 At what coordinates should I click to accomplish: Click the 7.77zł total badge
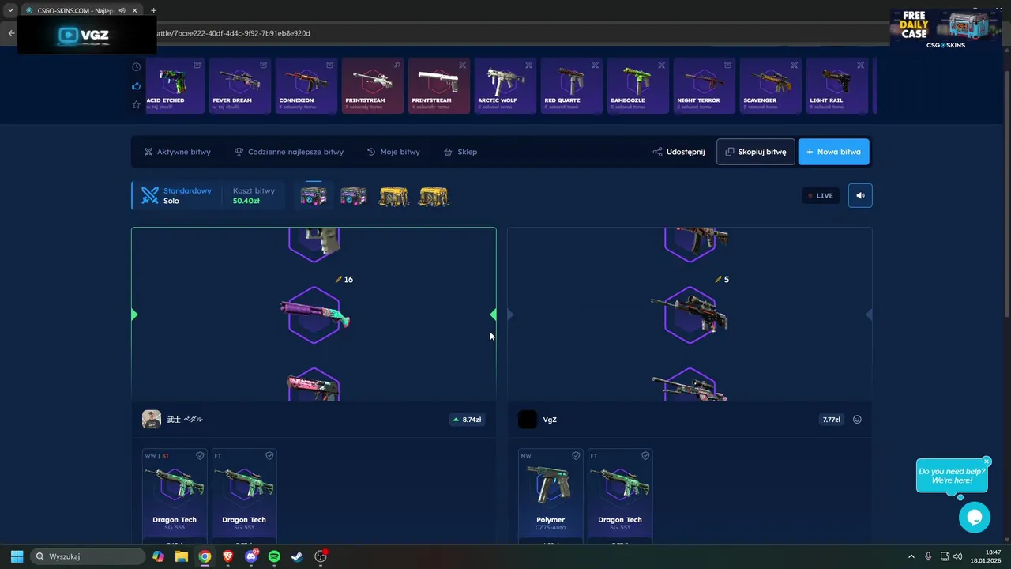(831, 420)
